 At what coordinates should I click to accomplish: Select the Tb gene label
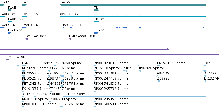coord(96,8)
